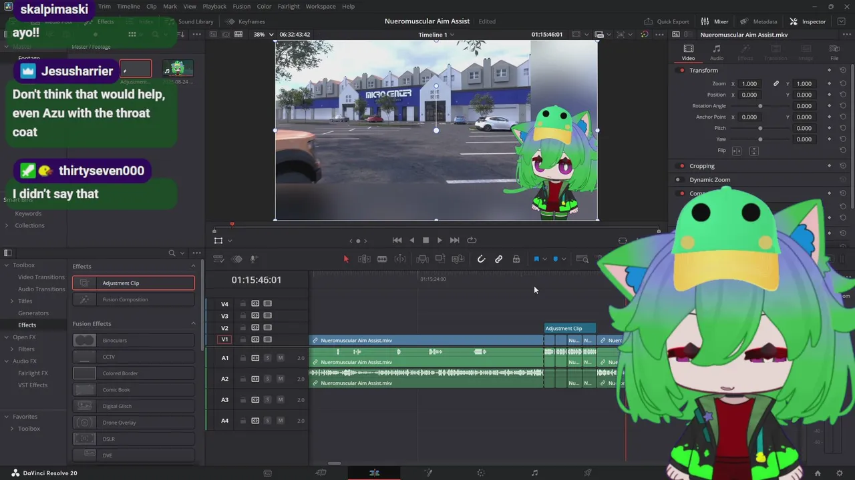Open Timeline 1 name dropdown

tap(436, 34)
